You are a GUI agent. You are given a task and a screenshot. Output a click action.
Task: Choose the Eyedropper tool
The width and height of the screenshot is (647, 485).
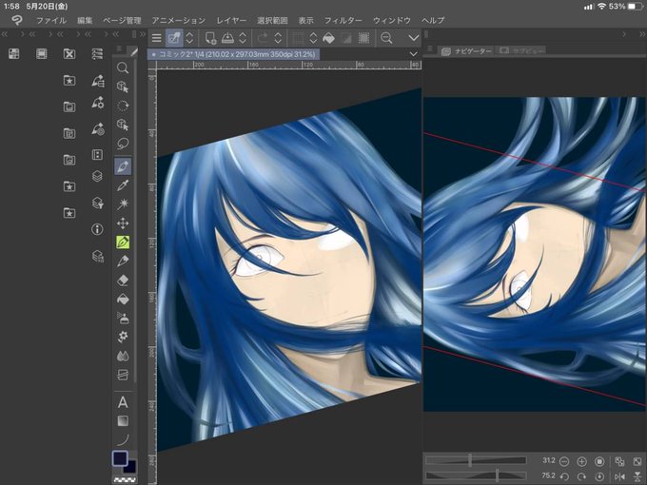[x=123, y=185]
